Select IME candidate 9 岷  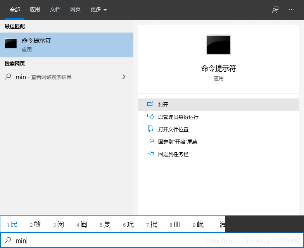pyautogui.click(x=198, y=225)
